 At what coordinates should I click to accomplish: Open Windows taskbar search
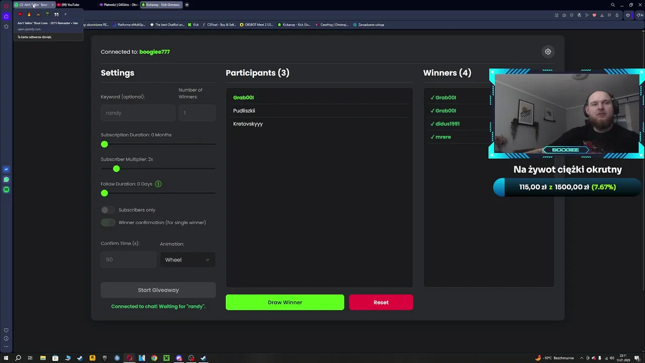click(18, 358)
